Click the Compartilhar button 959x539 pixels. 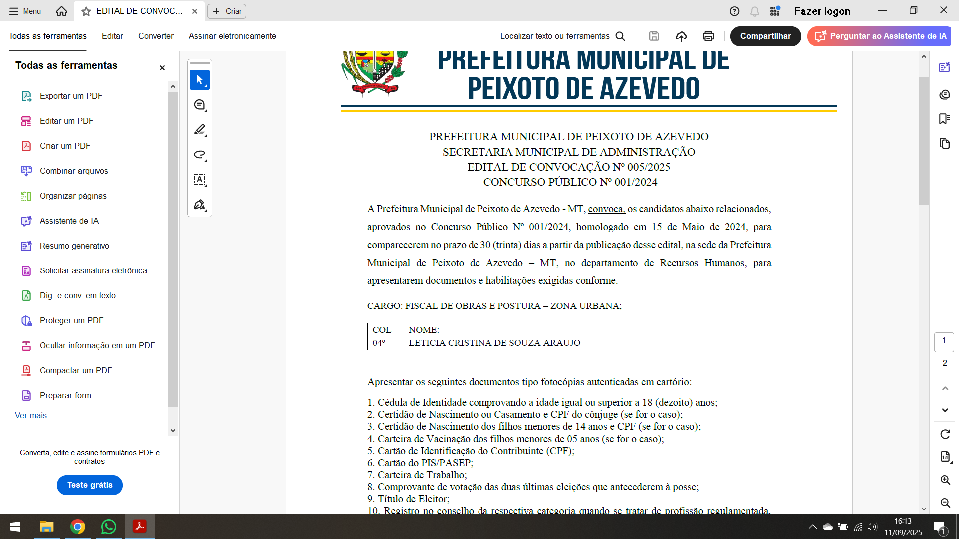pos(765,36)
